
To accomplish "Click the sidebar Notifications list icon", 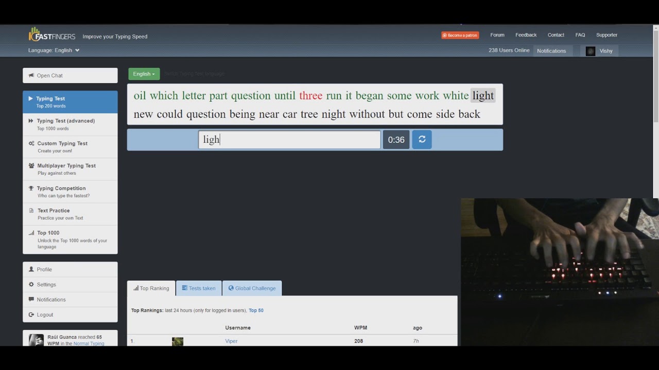I will [x=31, y=300].
